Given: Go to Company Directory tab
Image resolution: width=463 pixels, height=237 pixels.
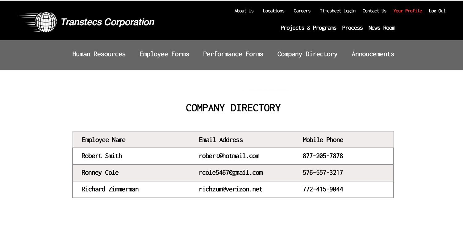Looking at the screenshot, I should tap(307, 54).
